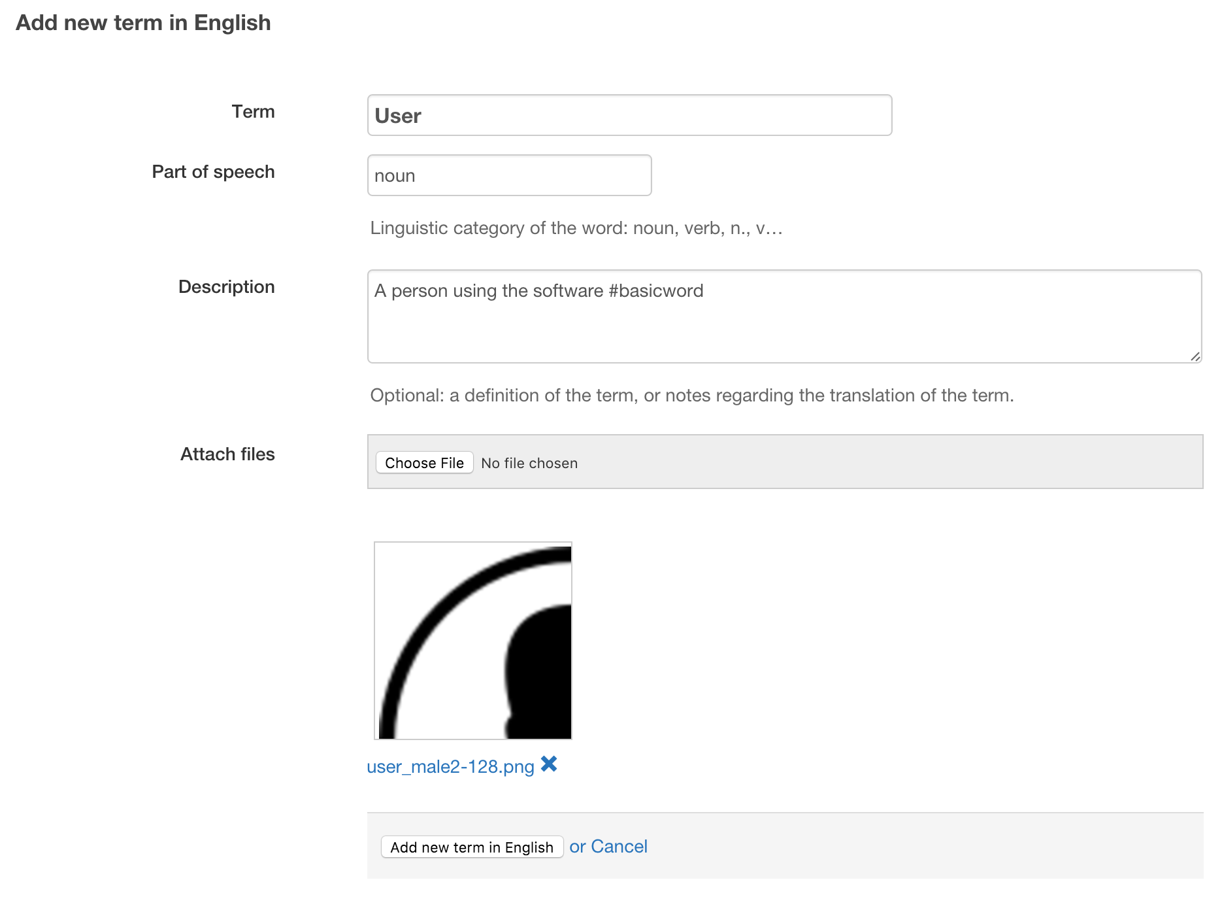
Task: Click the Term input field
Action: [629, 116]
